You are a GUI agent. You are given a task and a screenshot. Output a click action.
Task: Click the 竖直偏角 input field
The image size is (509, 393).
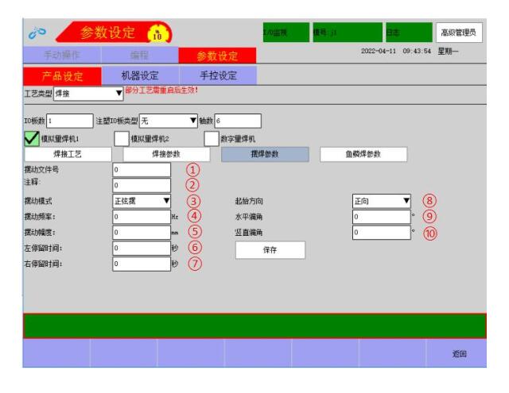(x=382, y=233)
